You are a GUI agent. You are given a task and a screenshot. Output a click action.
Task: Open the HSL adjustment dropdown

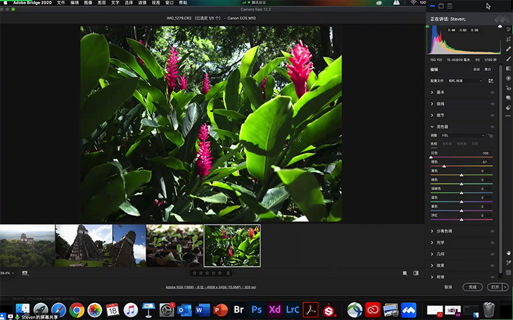[462, 136]
